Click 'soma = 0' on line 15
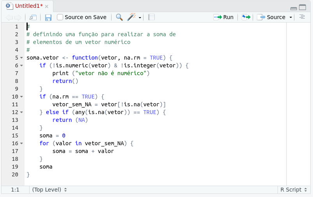The height and width of the screenshot is (197, 313). [x=53, y=136]
